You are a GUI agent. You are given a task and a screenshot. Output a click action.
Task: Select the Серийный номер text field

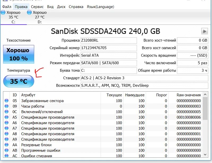pyautogui.click(x=109, y=48)
